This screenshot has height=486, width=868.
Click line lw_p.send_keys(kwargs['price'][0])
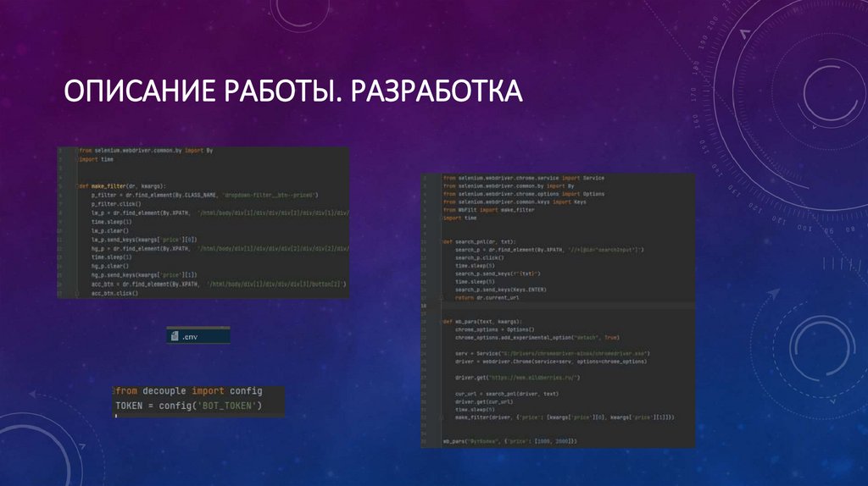144,240
